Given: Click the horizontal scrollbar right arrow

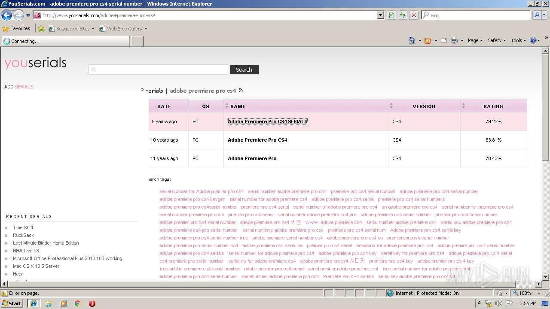Looking at the screenshot, I should click(x=539, y=284).
